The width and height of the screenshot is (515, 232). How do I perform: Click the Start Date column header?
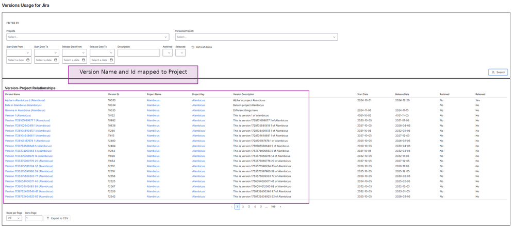[362, 94]
